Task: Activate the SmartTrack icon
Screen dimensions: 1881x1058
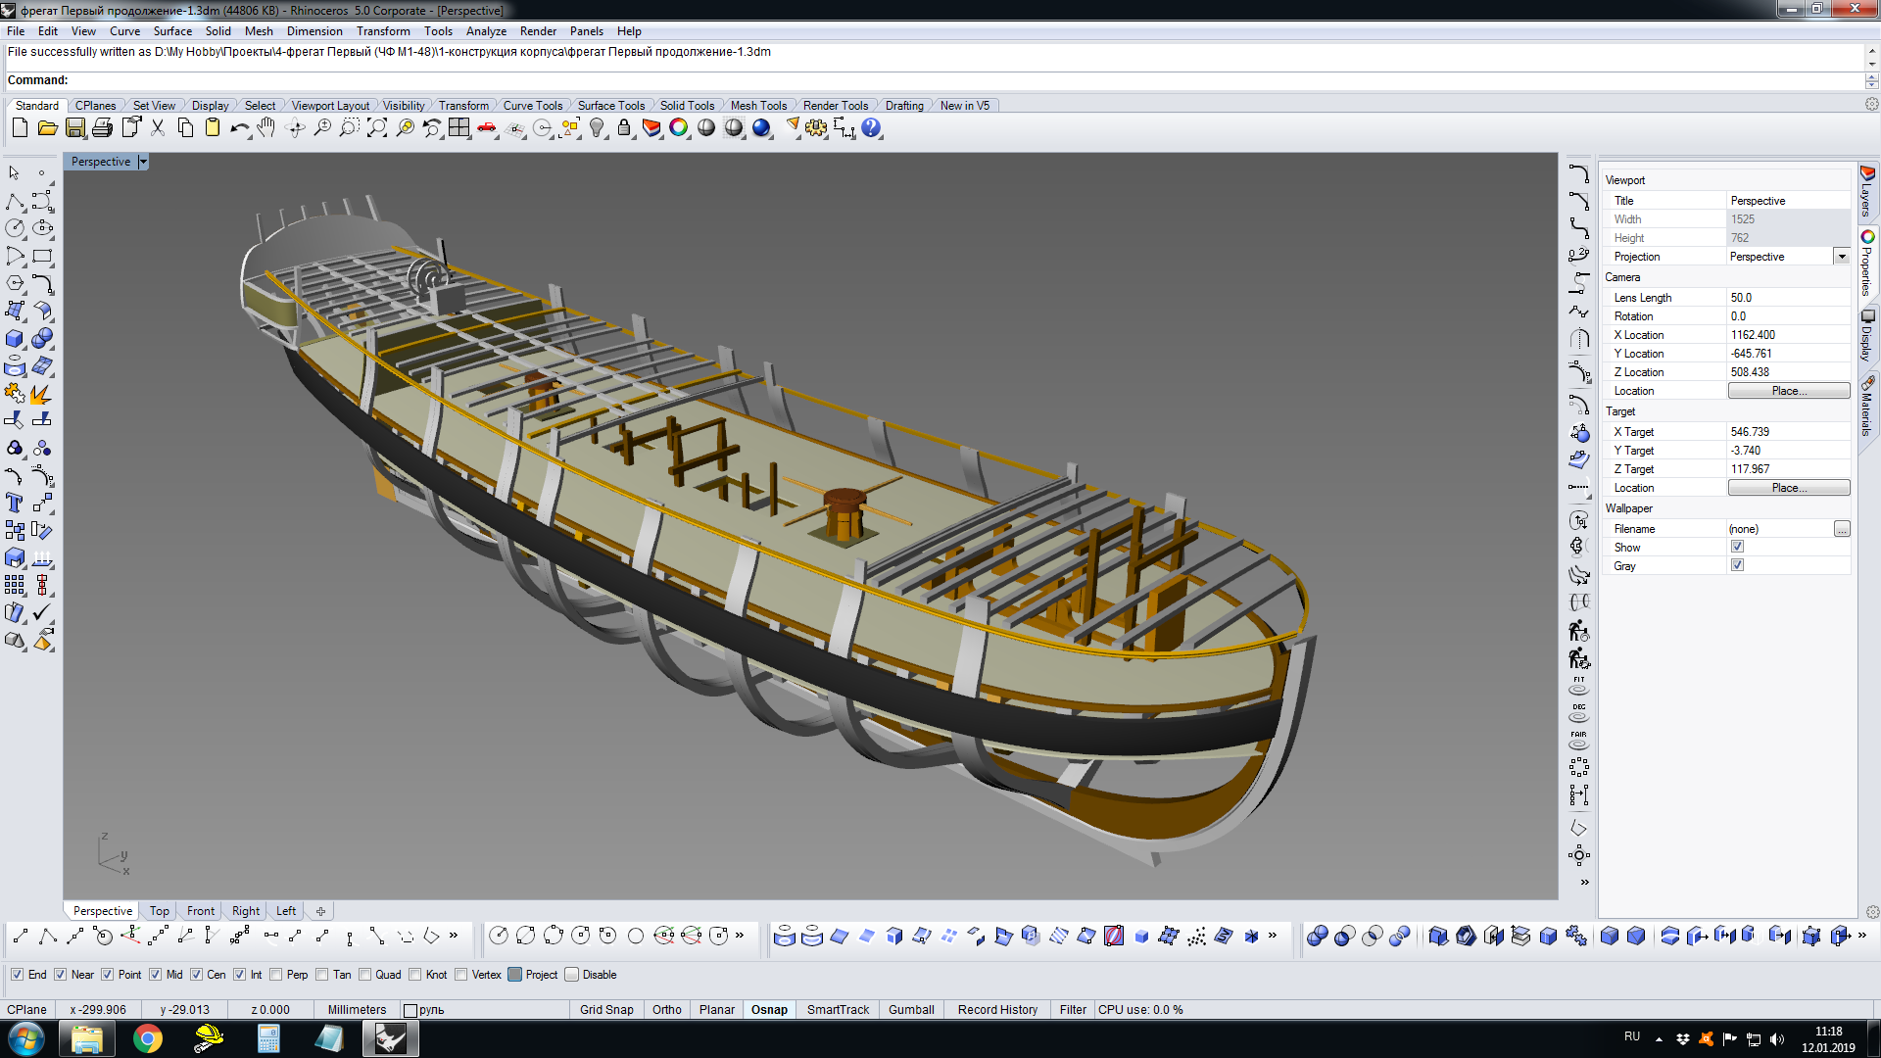Action: point(838,1009)
